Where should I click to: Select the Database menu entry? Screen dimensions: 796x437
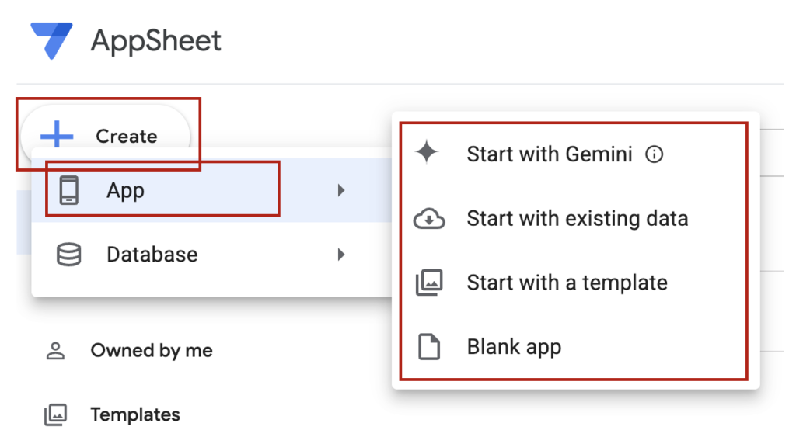coord(152,255)
